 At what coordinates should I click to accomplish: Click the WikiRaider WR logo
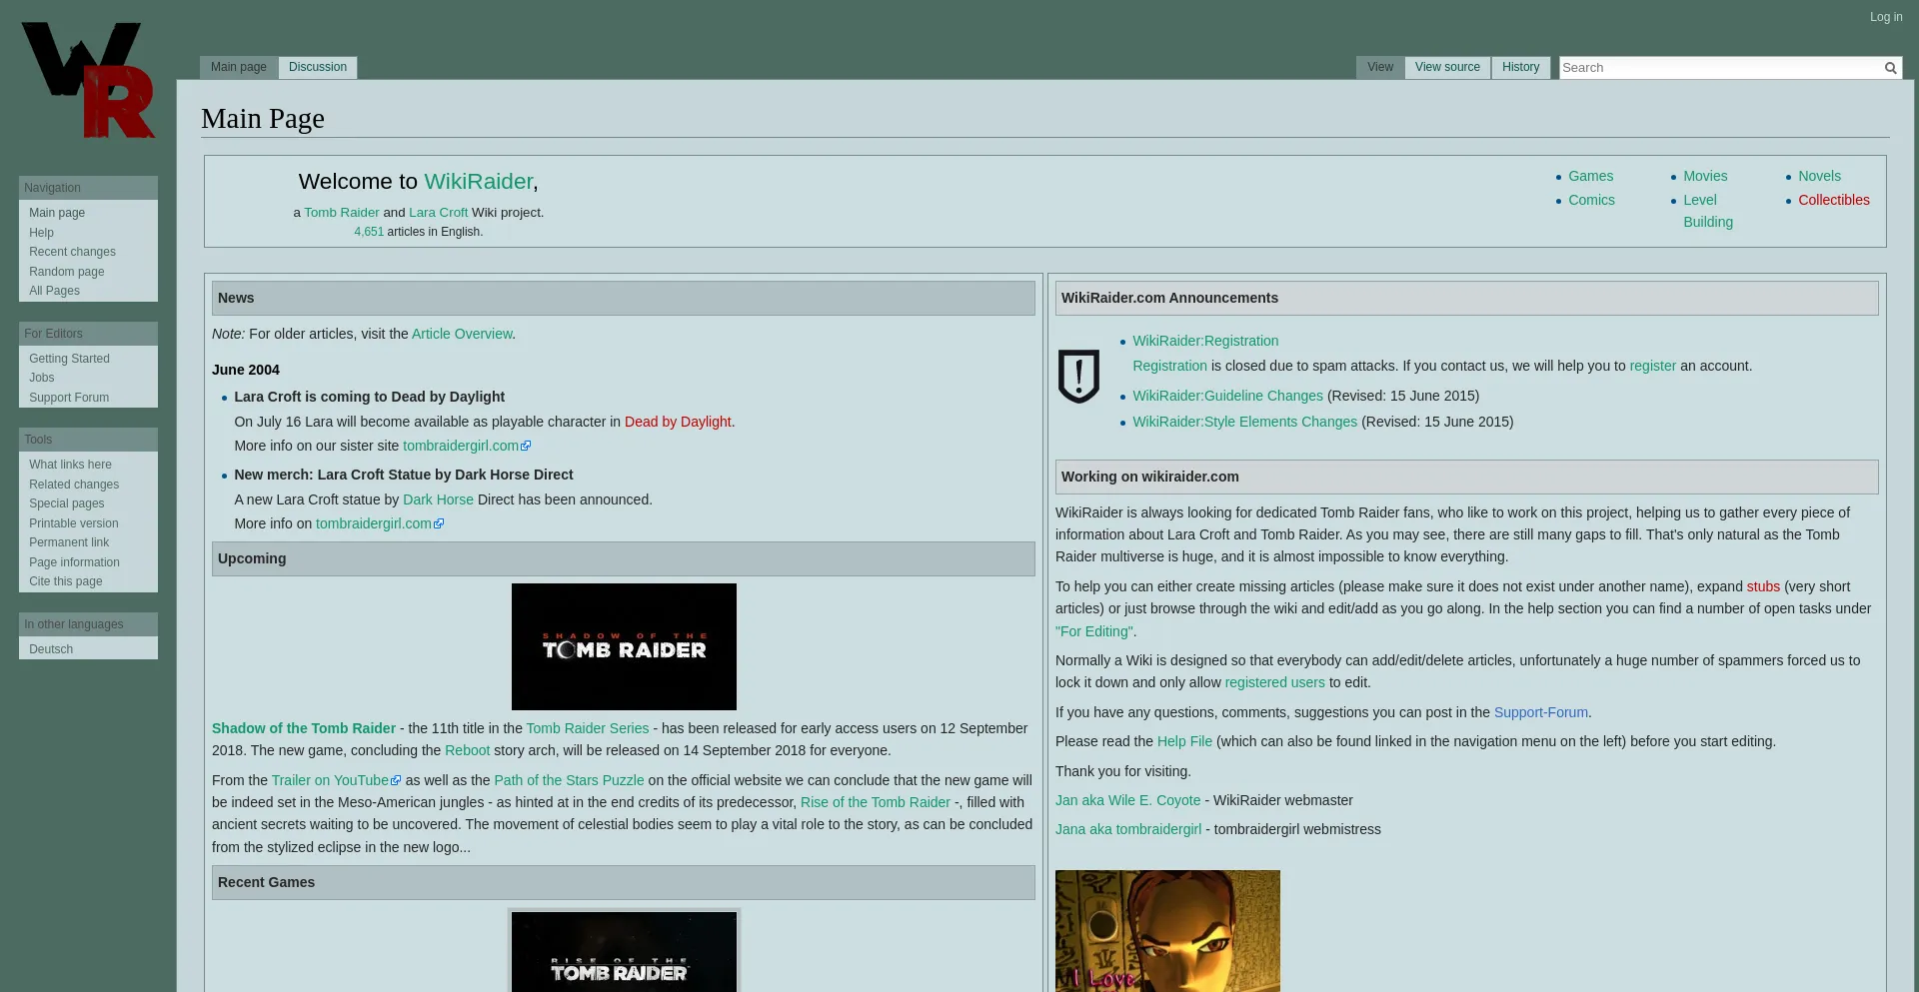[x=88, y=80]
